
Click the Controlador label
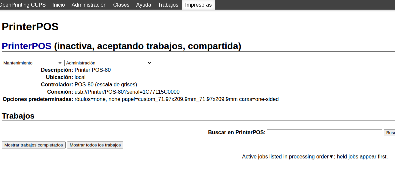pyautogui.click(x=57, y=85)
